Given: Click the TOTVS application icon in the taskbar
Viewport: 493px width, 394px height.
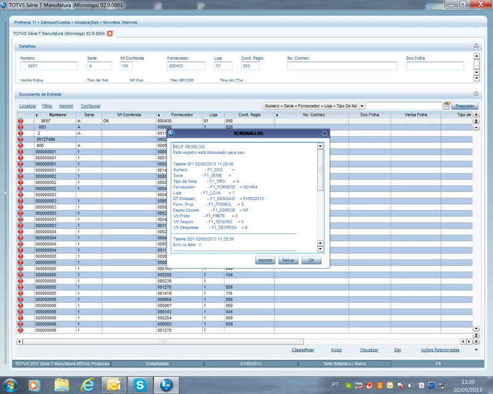Looking at the screenshot, I should pyautogui.click(x=166, y=385).
